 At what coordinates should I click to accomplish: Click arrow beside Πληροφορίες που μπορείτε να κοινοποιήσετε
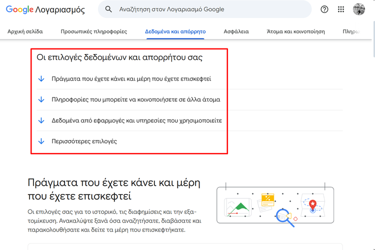tap(41, 99)
